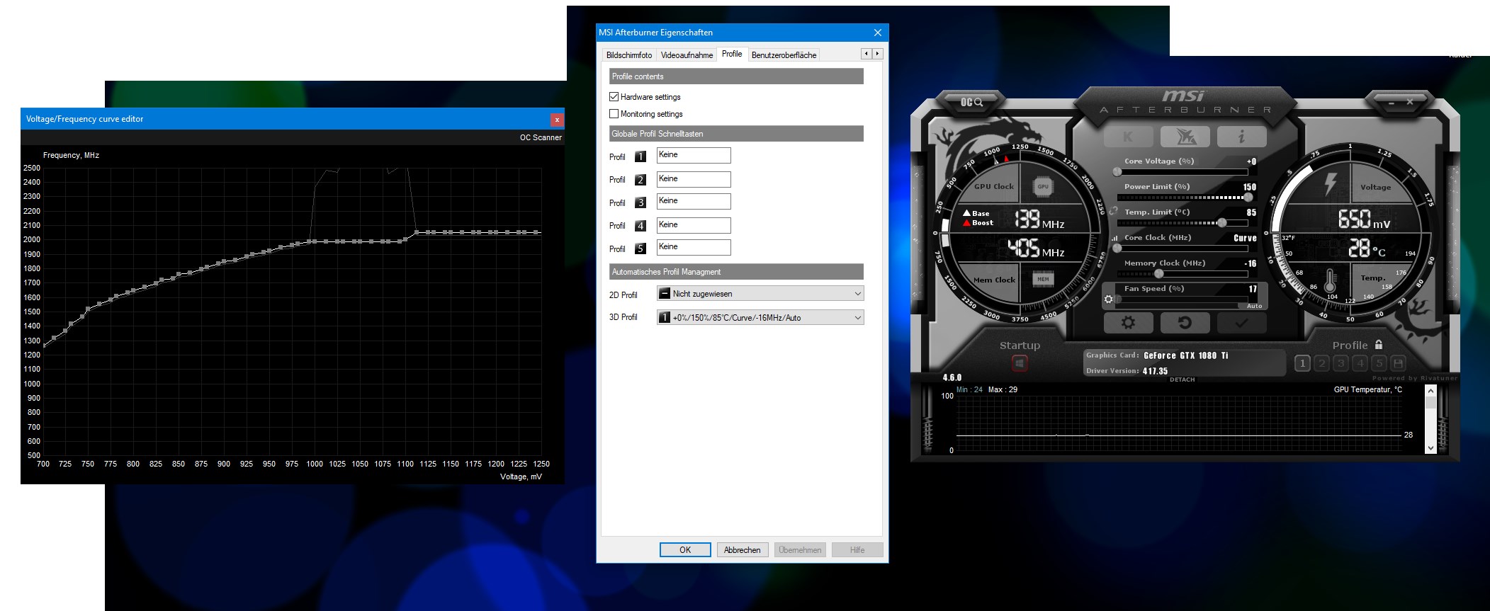Close the Voltage/Frequency curve editor
Screen dimensions: 1490x611
coord(557,120)
